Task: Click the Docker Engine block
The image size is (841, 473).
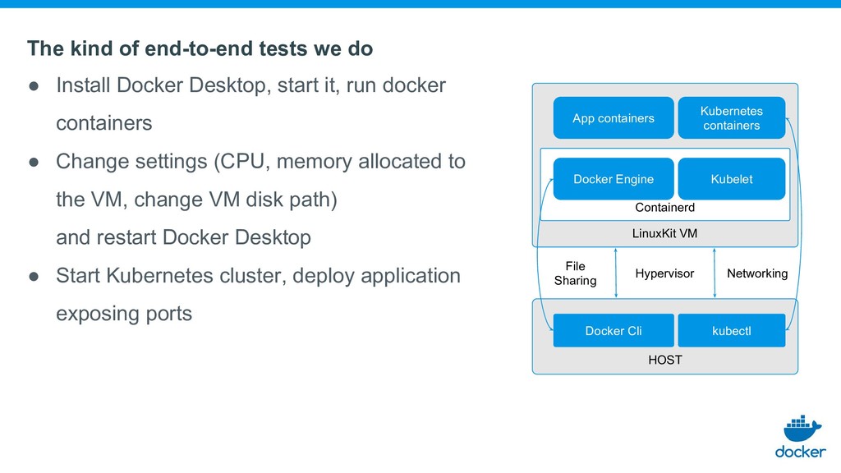Action: [613, 178]
